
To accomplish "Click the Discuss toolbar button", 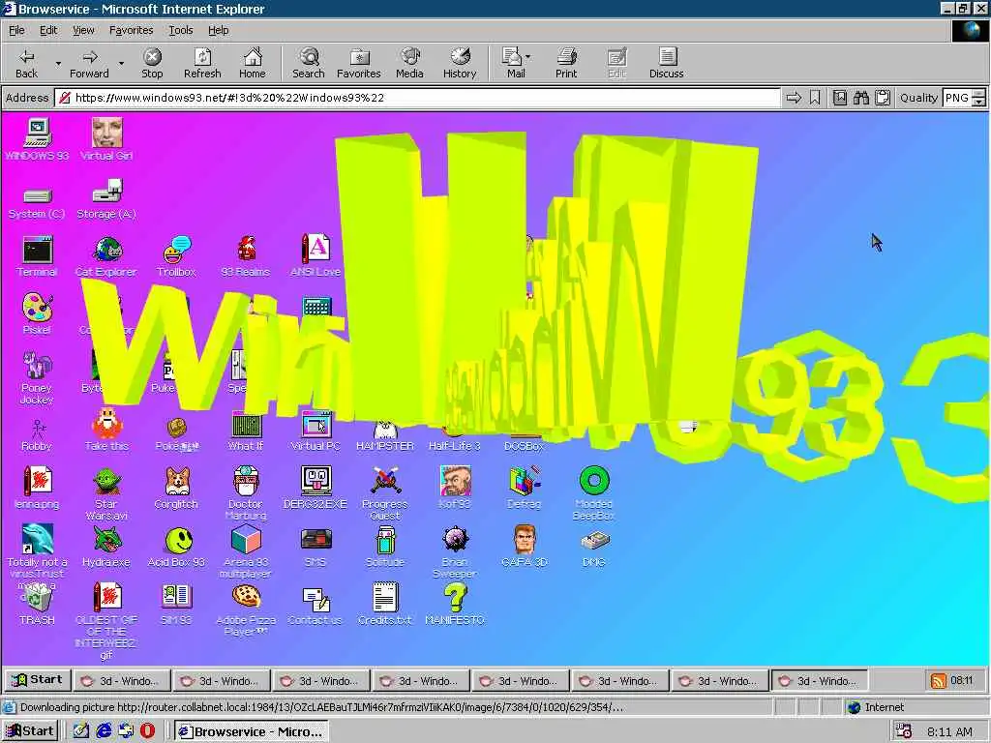I will 666,63.
